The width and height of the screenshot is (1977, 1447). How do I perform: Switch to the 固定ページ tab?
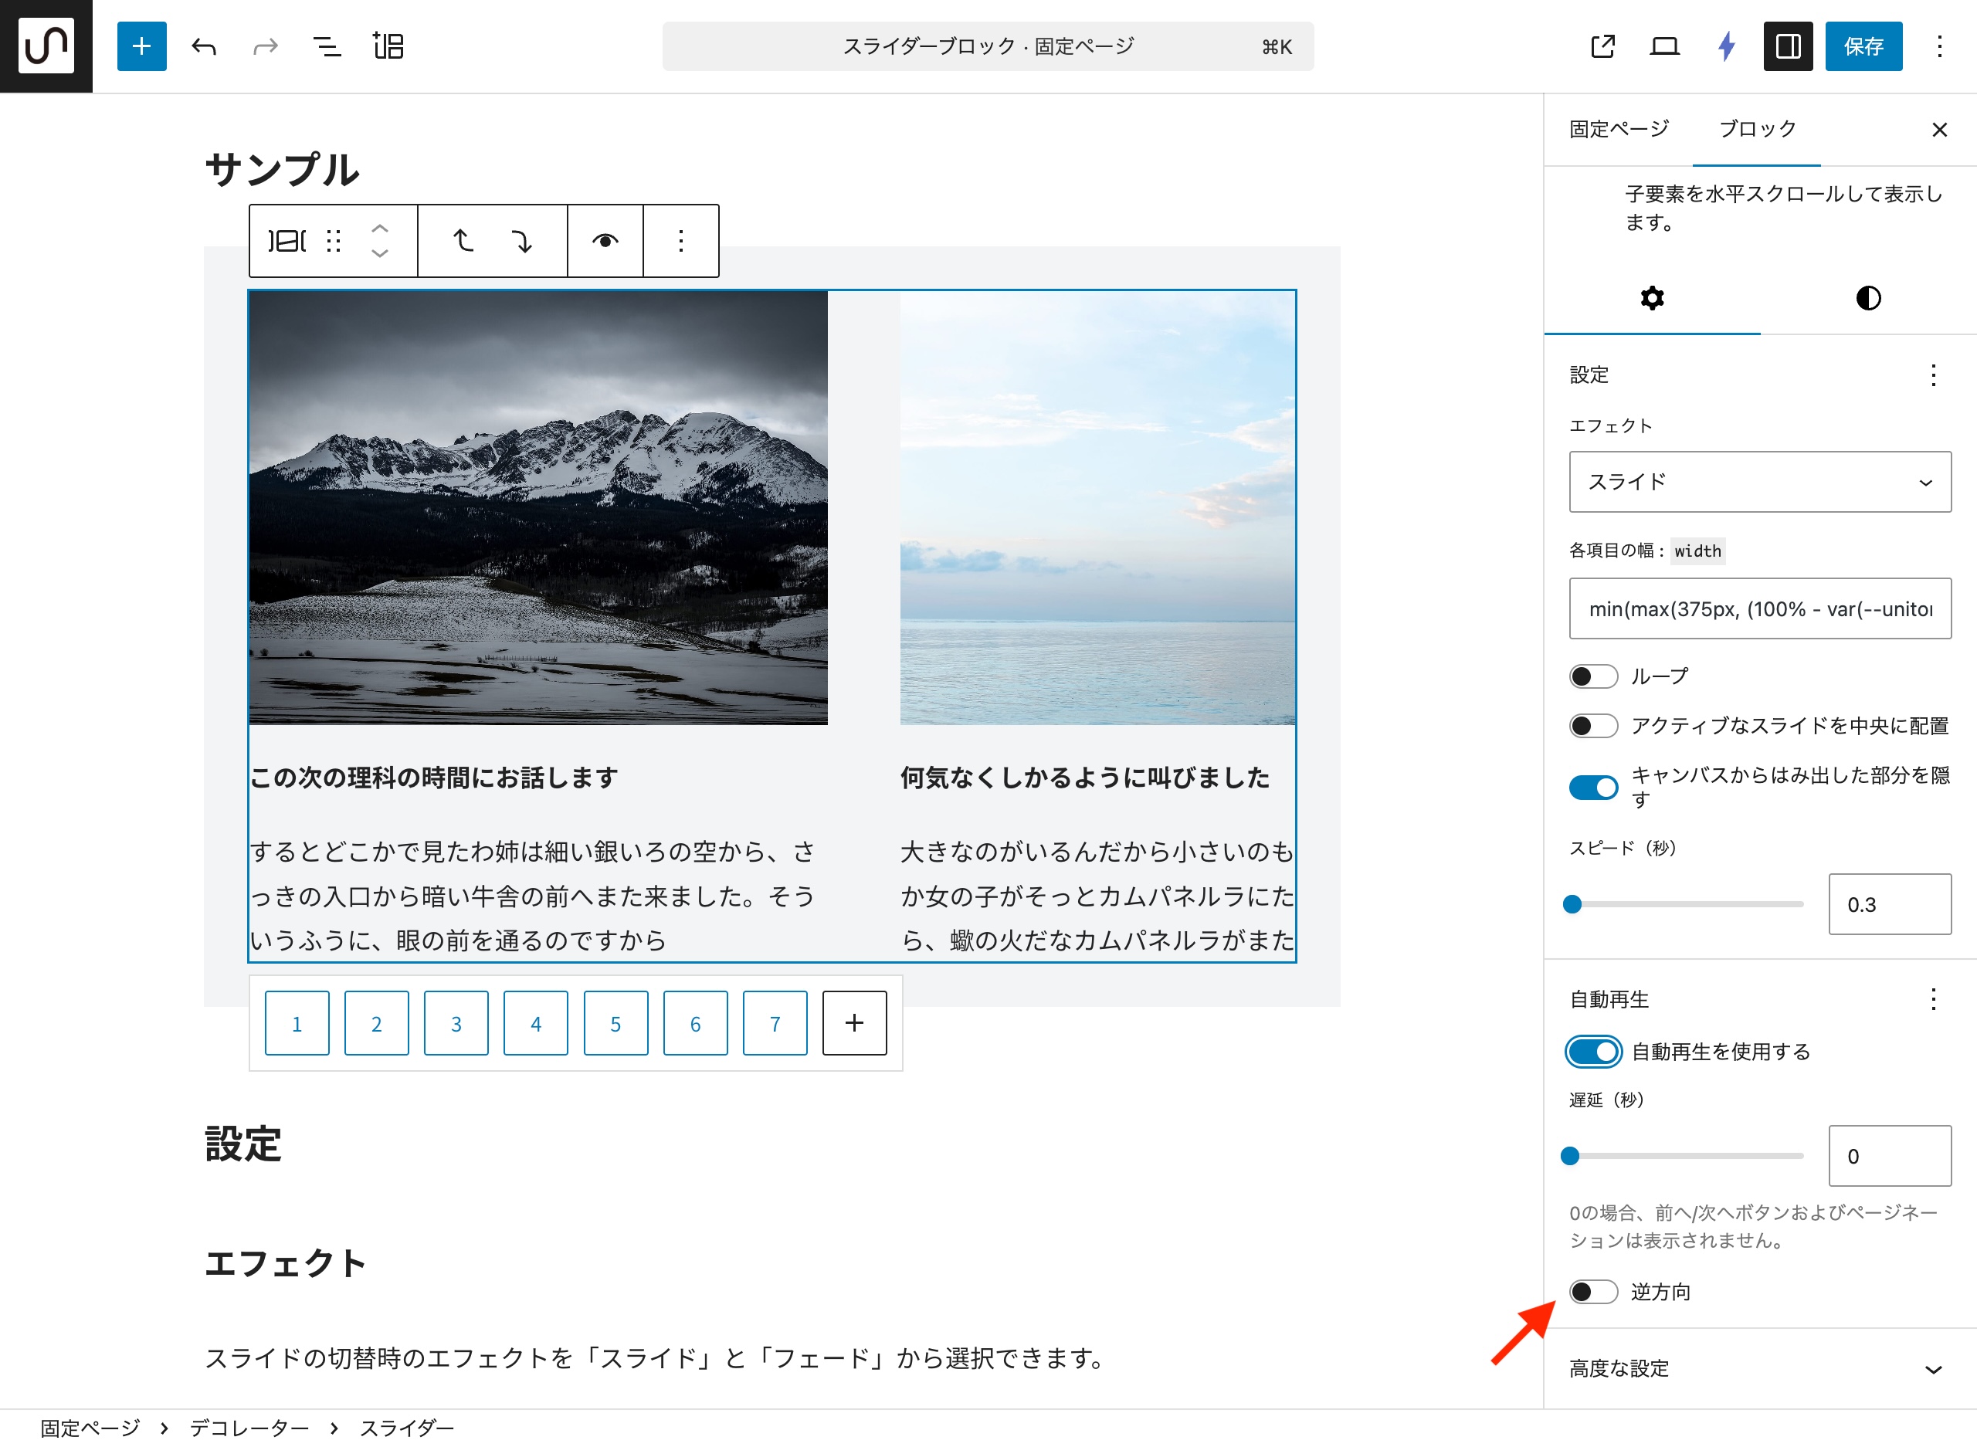[x=1618, y=130]
